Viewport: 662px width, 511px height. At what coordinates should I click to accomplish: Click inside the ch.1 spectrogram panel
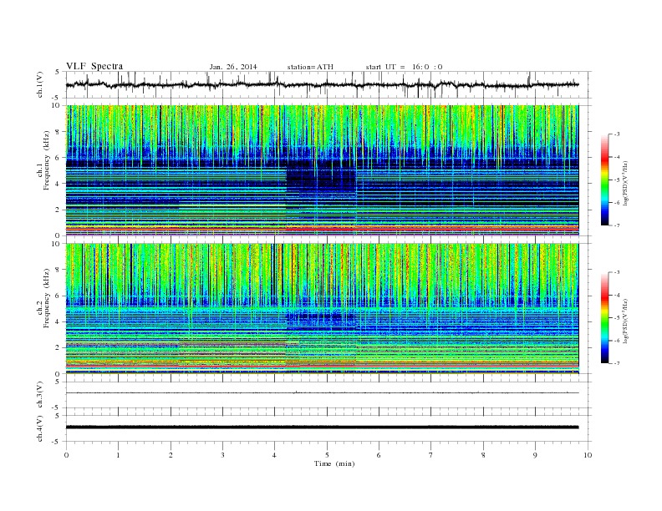[x=322, y=170]
